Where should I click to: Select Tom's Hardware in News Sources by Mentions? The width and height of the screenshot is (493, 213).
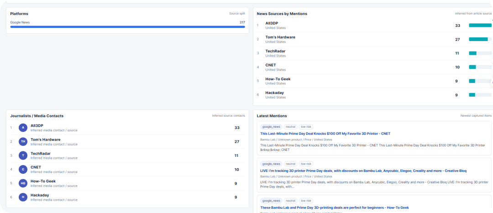280,37
